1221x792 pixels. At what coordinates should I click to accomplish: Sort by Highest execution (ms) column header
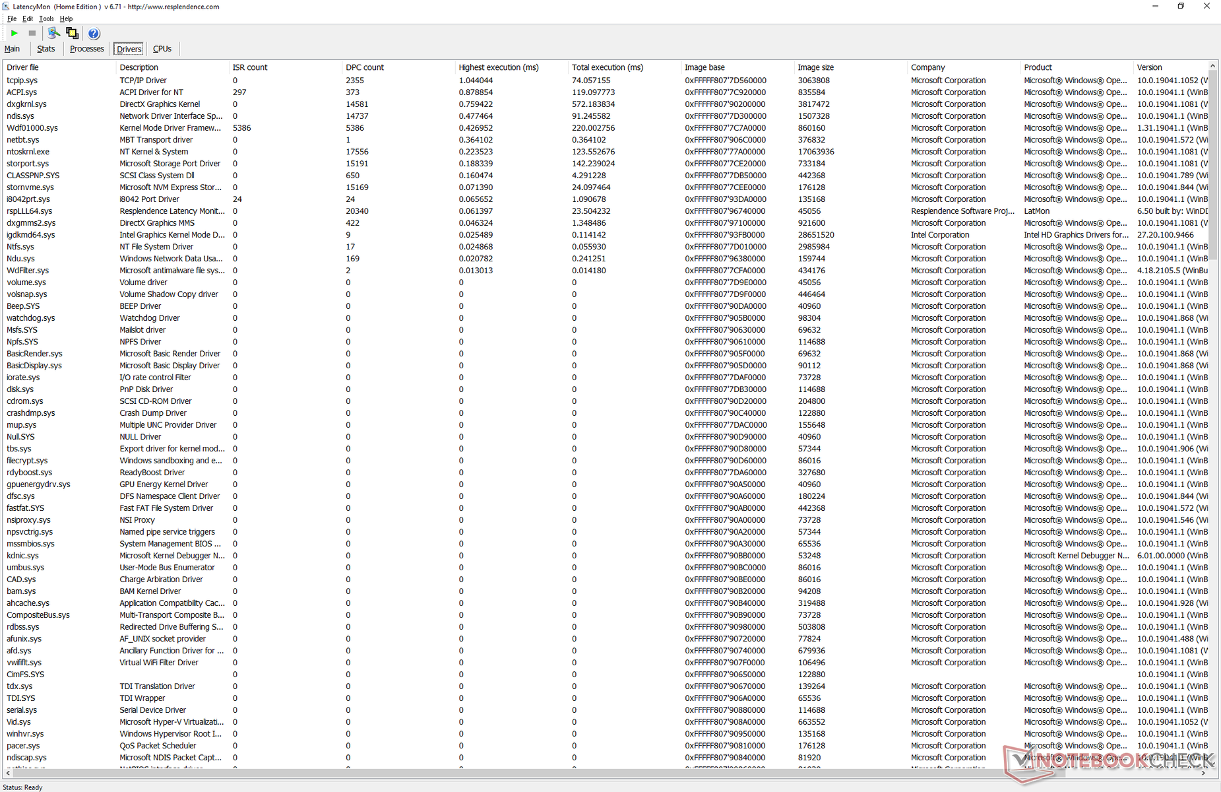tap(512, 67)
